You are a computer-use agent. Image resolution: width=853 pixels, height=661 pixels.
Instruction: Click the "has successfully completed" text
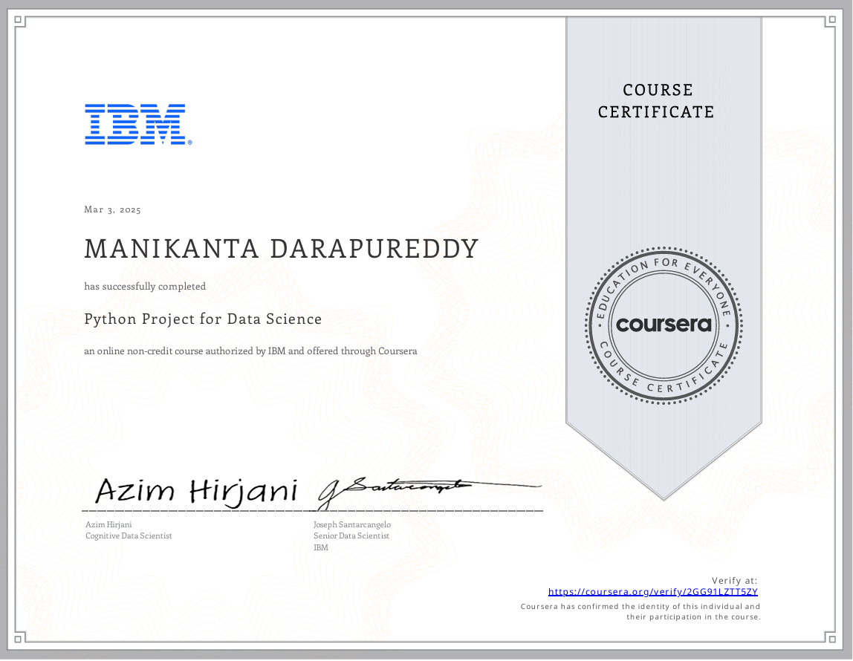pos(145,286)
